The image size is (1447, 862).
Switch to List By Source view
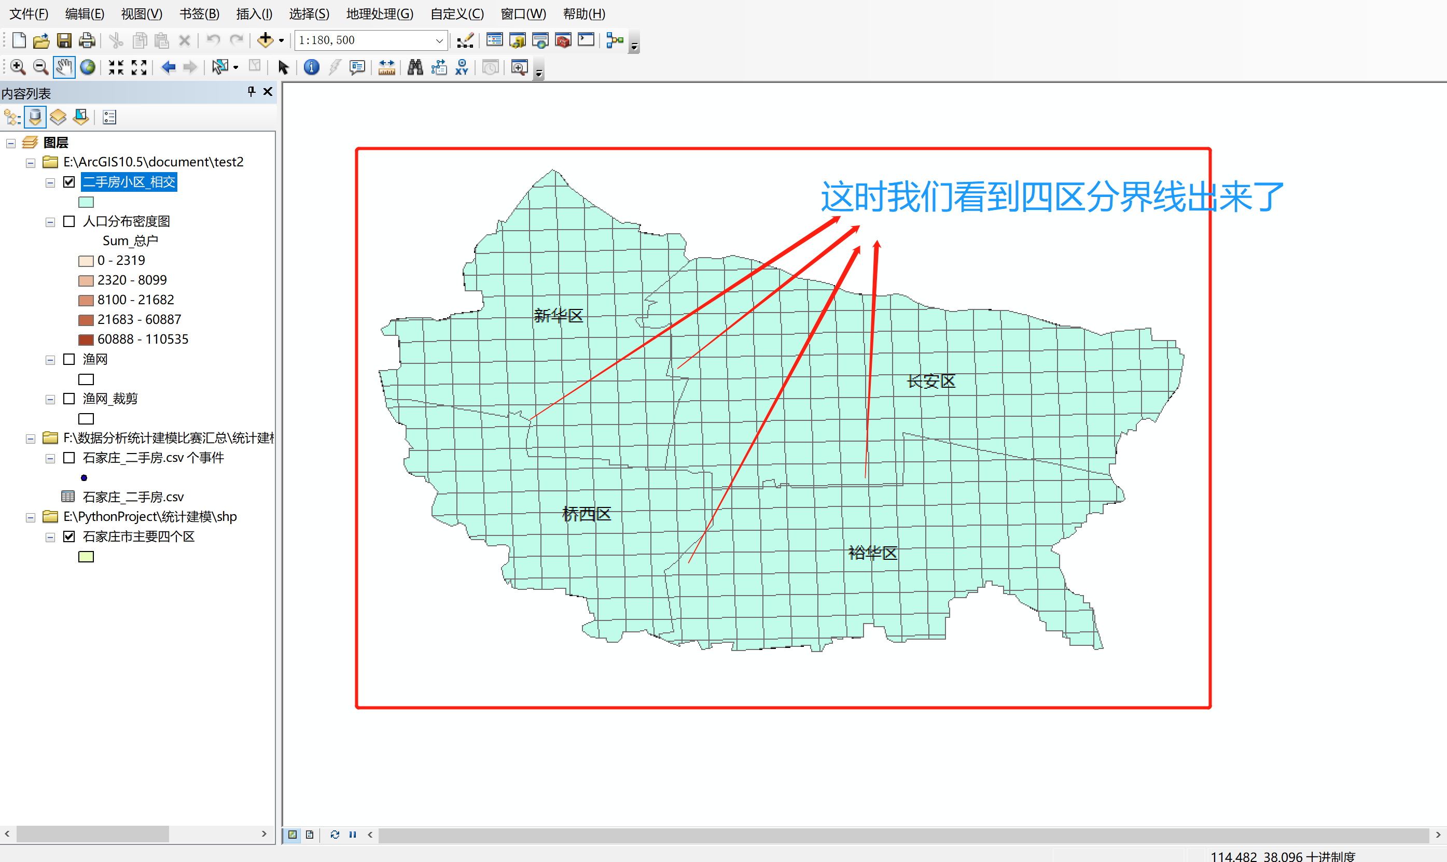click(35, 117)
